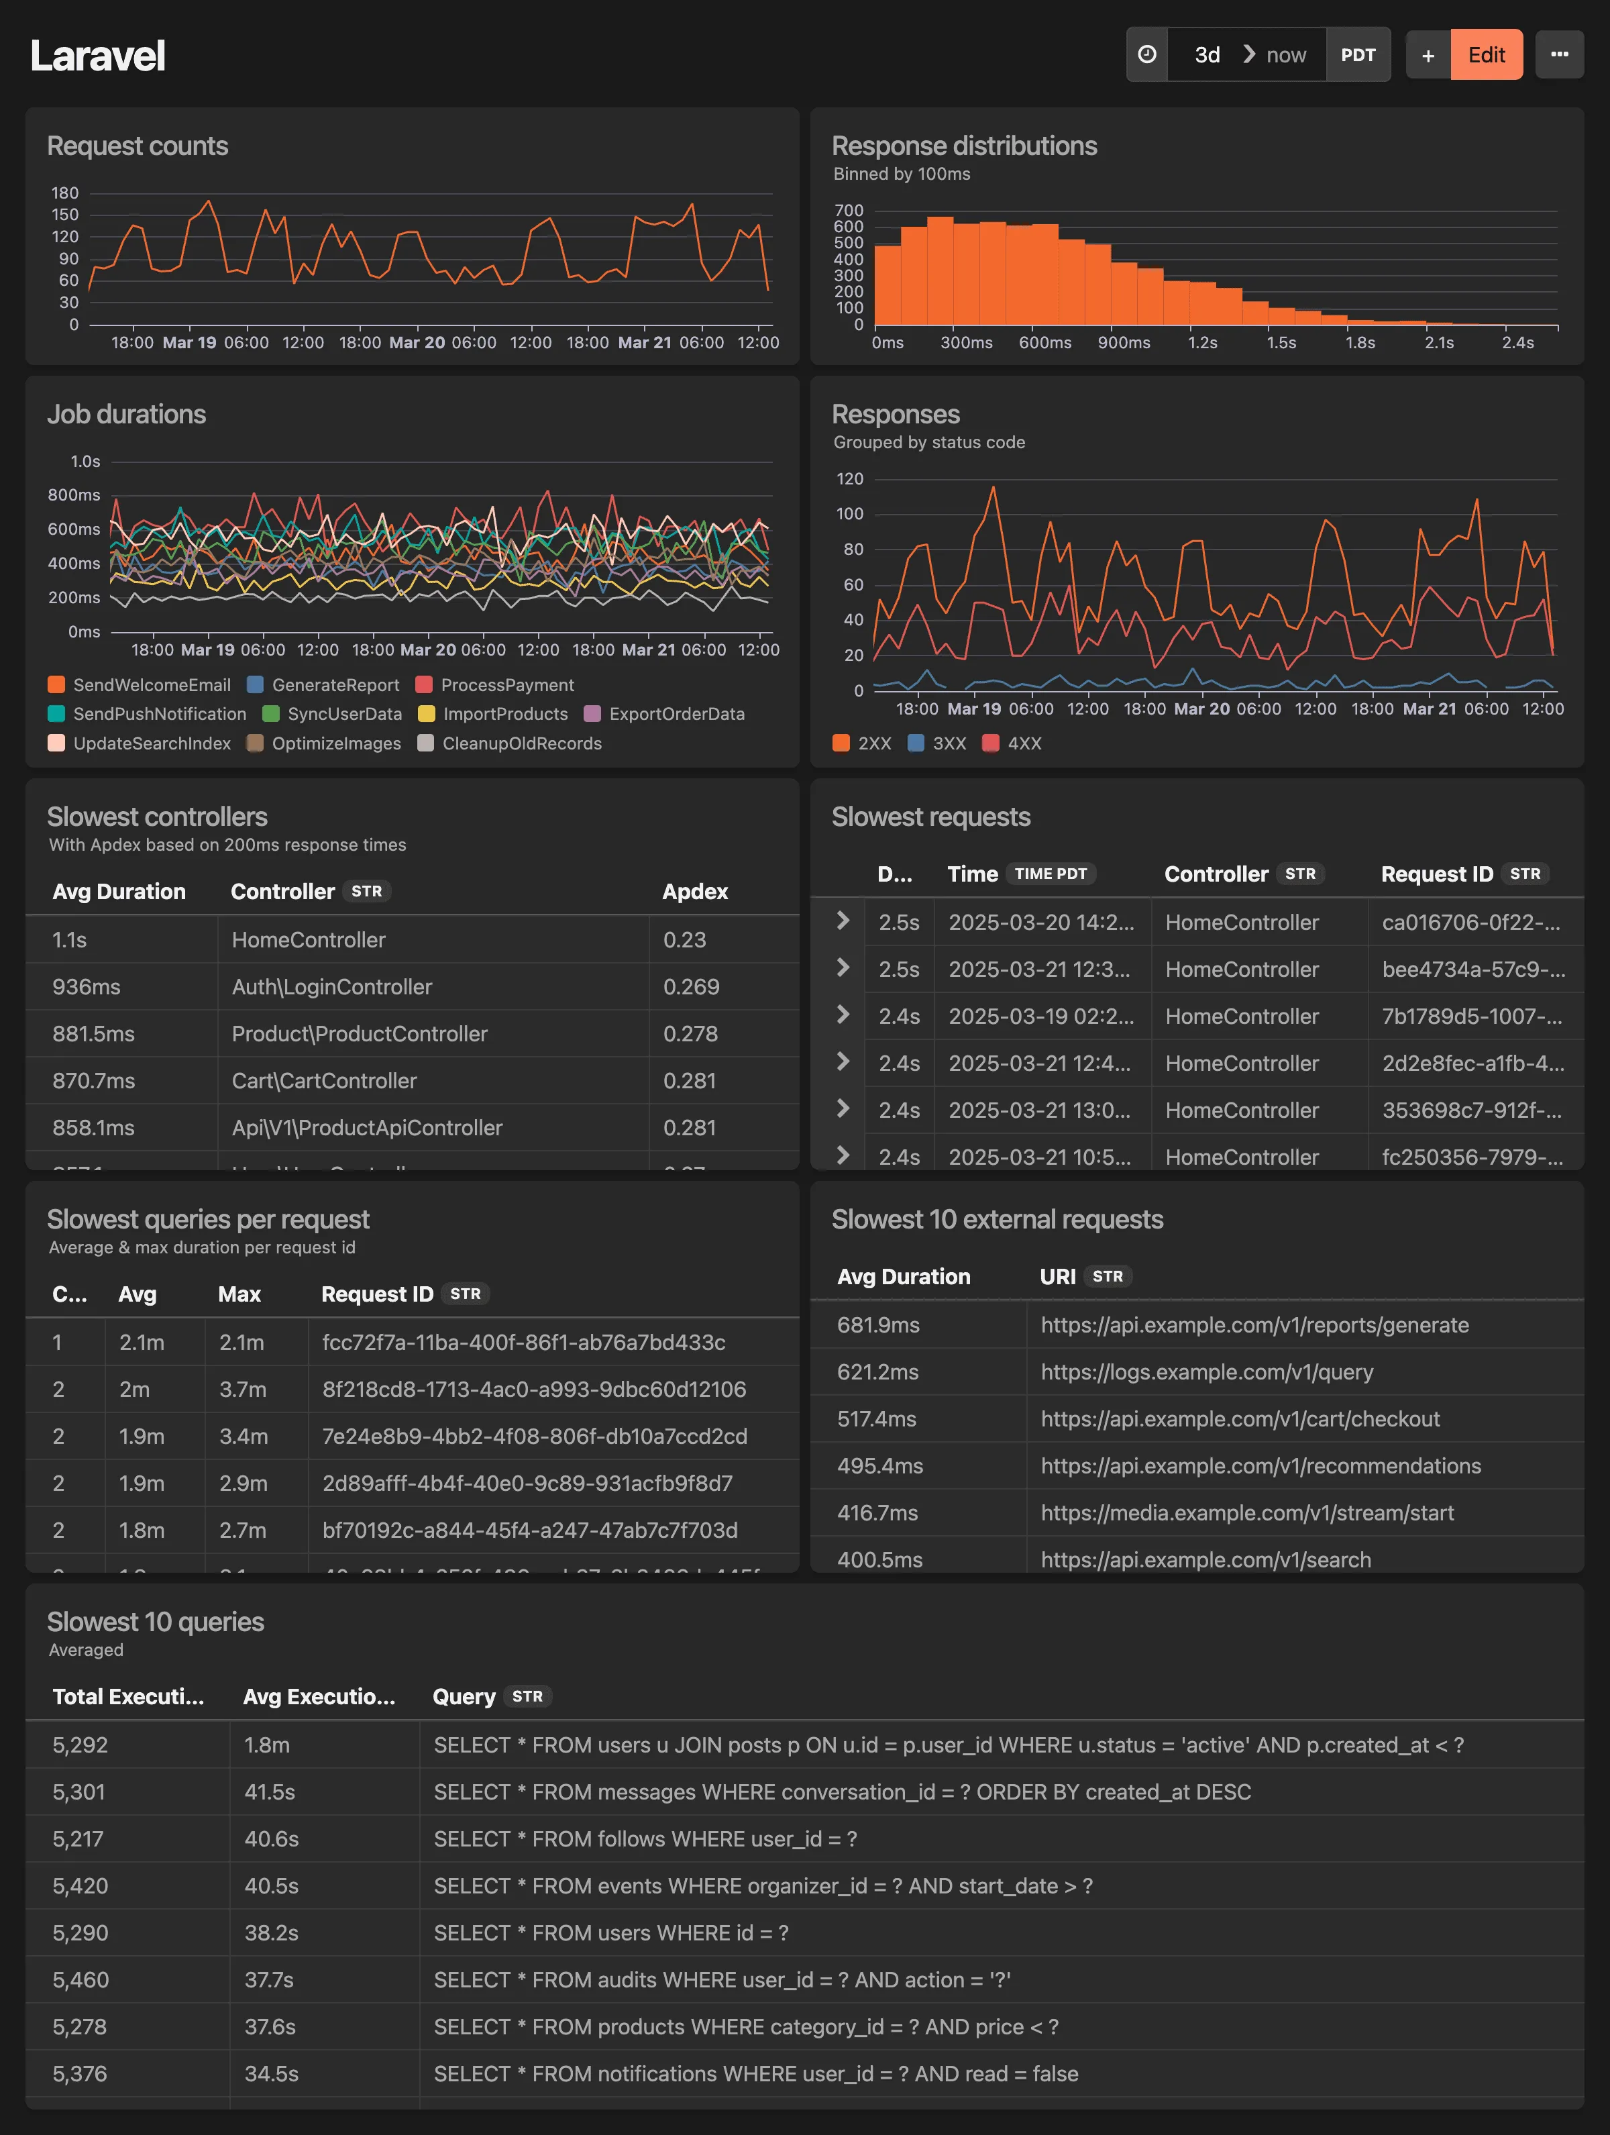Click the GenerateReport legend color square
This screenshot has width=1610, height=2135.
tap(253, 684)
